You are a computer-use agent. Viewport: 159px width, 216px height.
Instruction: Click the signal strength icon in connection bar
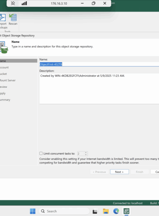tap(24, 3)
